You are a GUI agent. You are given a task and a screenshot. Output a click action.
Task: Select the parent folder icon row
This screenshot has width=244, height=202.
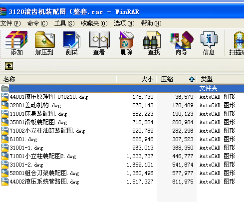point(5,88)
